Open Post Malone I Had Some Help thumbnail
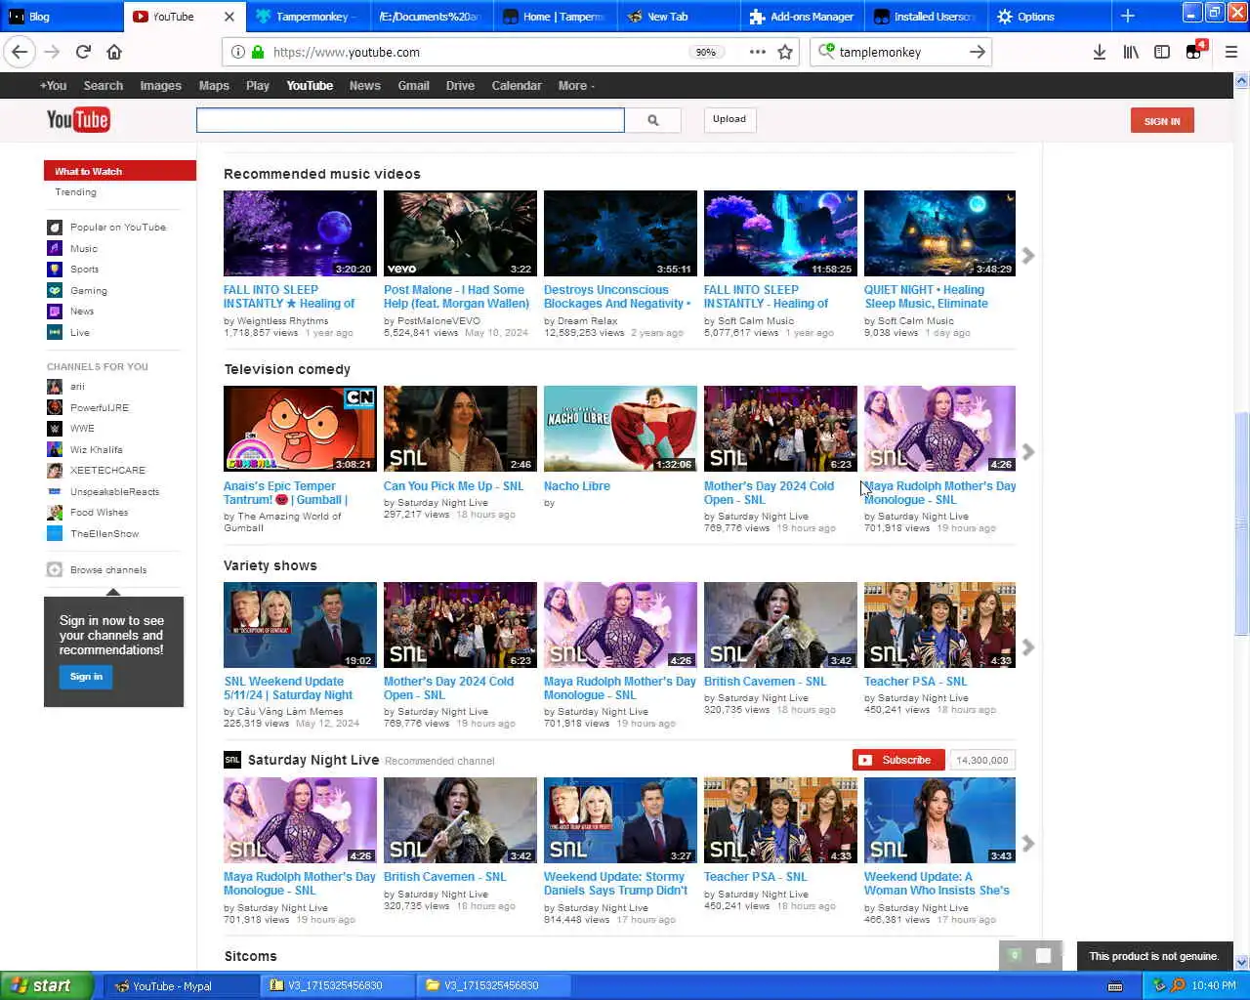The width and height of the screenshot is (1250, 1000). tap(460, 233)
